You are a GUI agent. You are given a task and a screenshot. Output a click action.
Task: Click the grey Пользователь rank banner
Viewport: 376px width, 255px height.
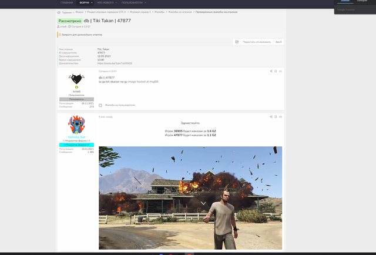pyautogui.click(x=76, y=99)
